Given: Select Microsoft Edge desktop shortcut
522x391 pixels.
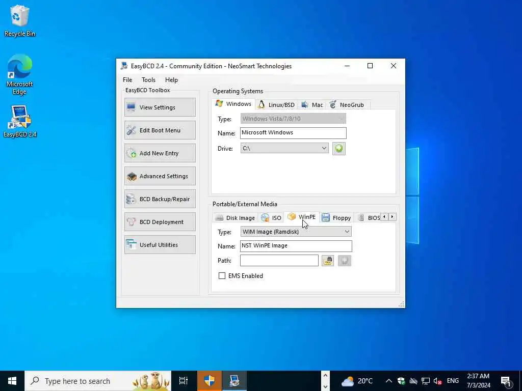Looking at the screenshot, I should 20,74.
